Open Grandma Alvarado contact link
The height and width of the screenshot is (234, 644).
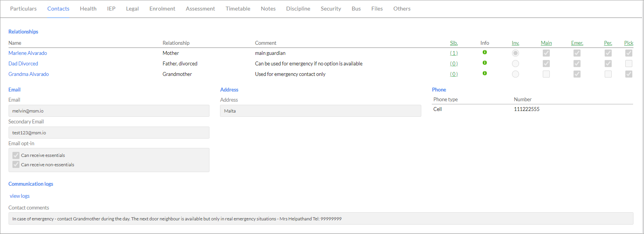pos(29,74)
